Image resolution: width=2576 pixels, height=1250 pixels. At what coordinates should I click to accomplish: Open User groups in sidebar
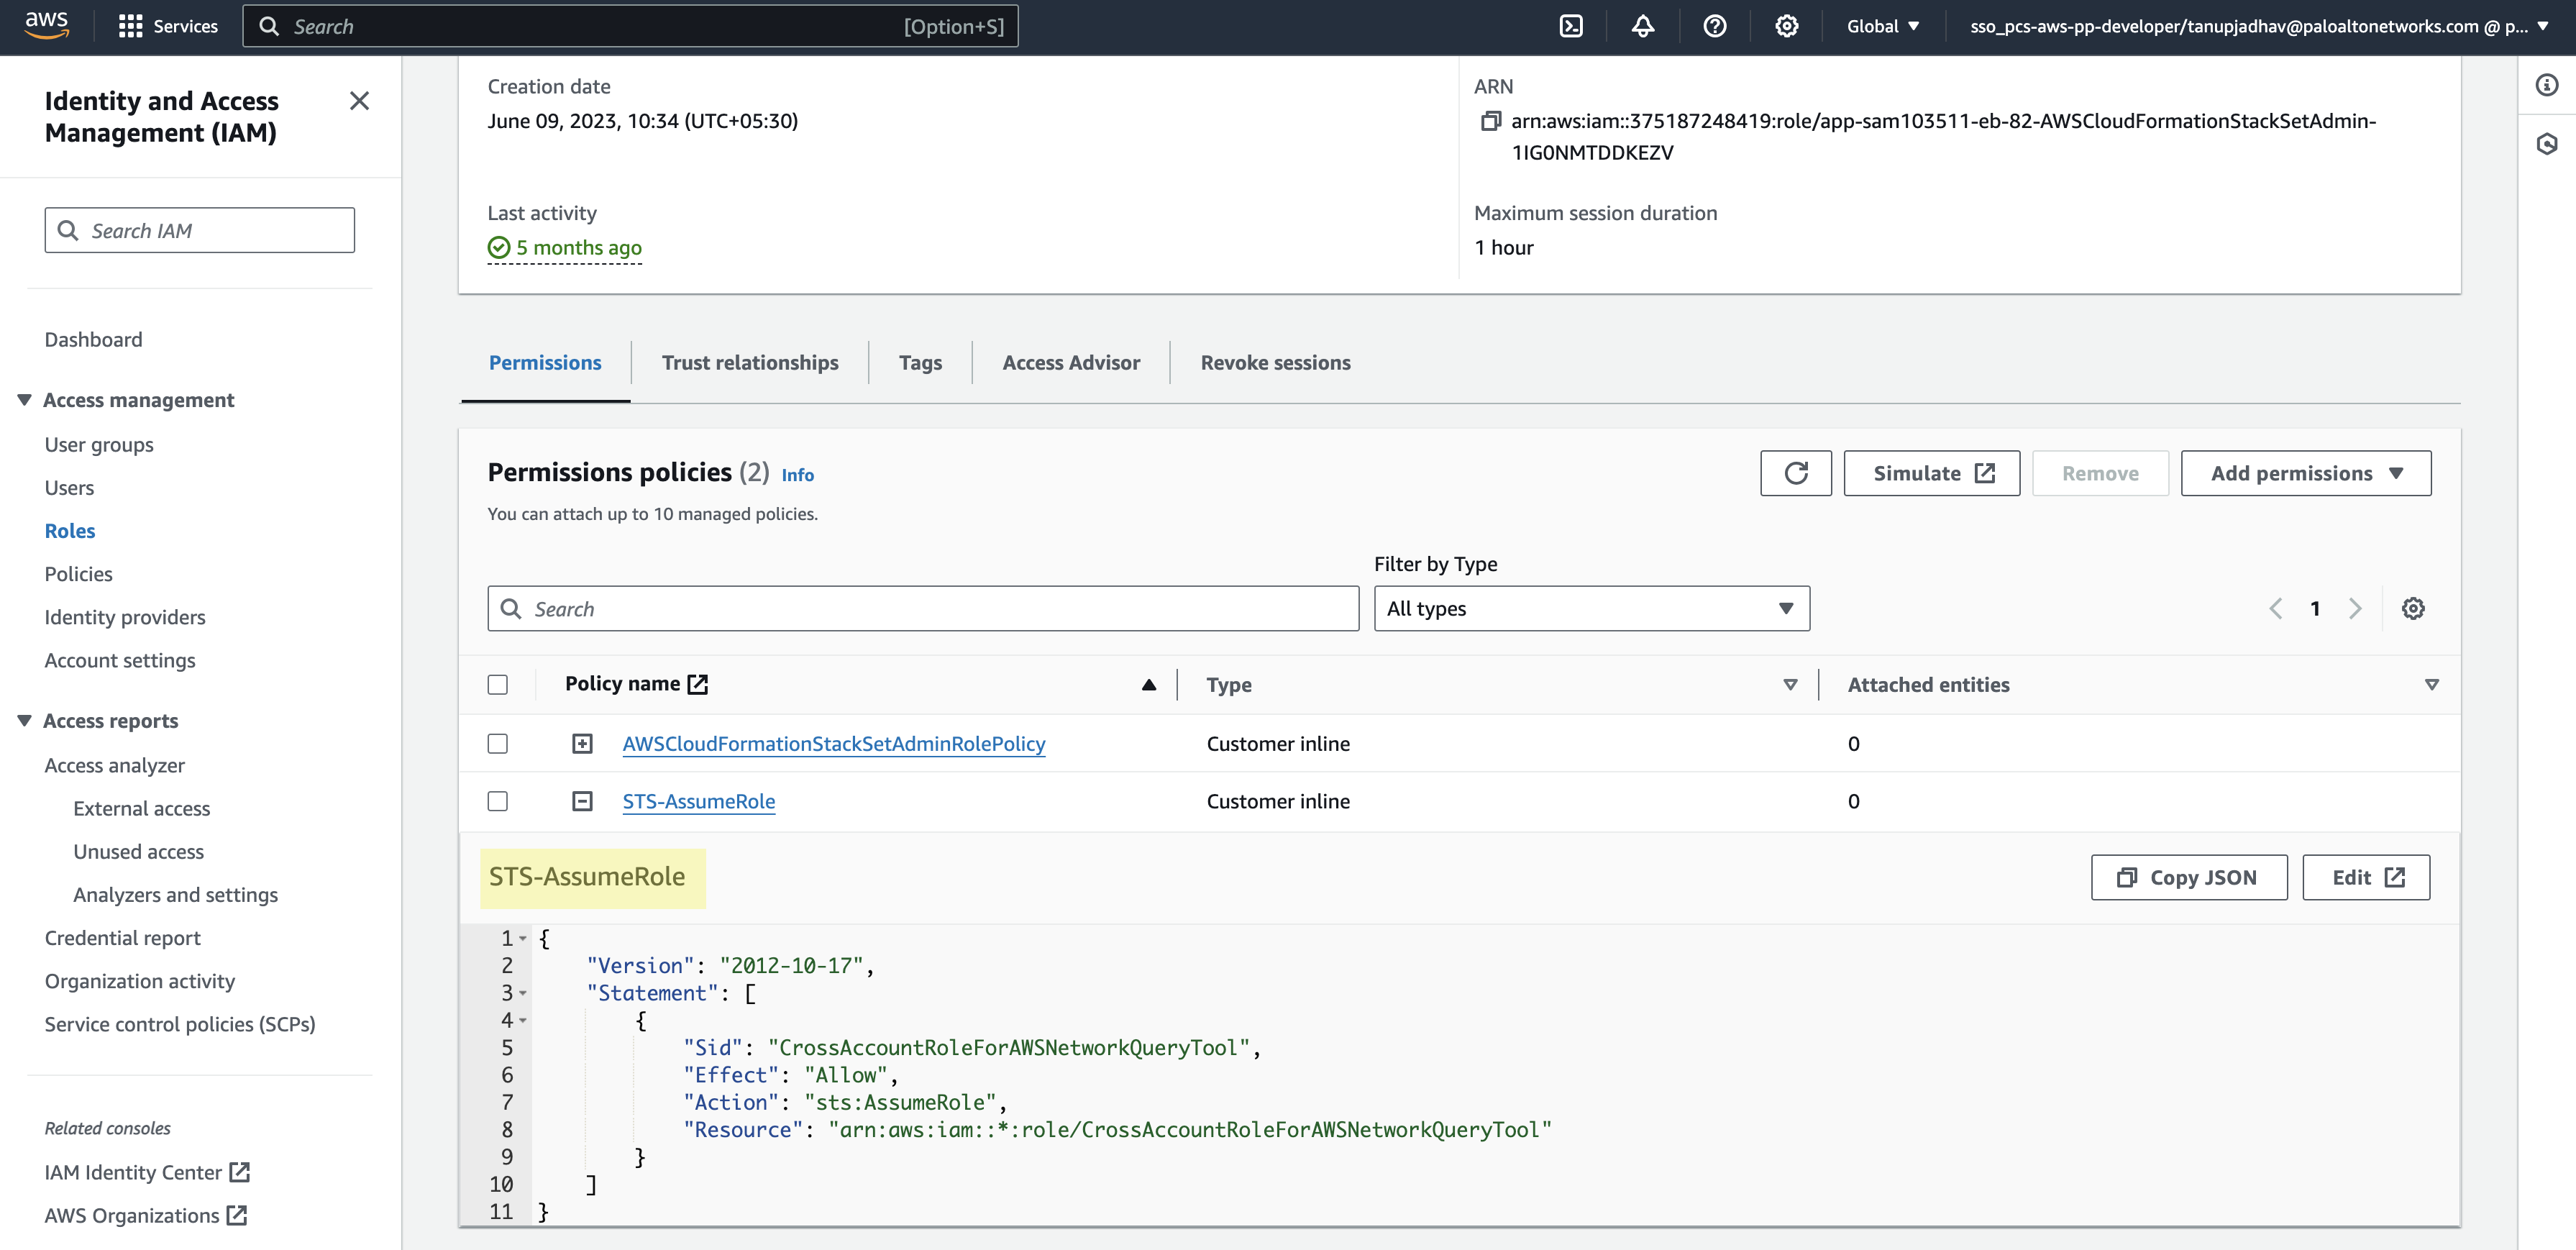tap(99, 444)
